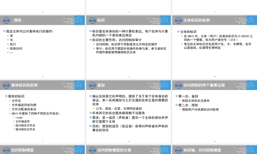The image size is (257, 154).
Task: Click the 绝对路径文件名 sub-bullet
Action: tap(25, 125)
